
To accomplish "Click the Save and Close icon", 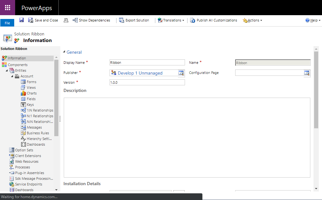I will [31, 20].
